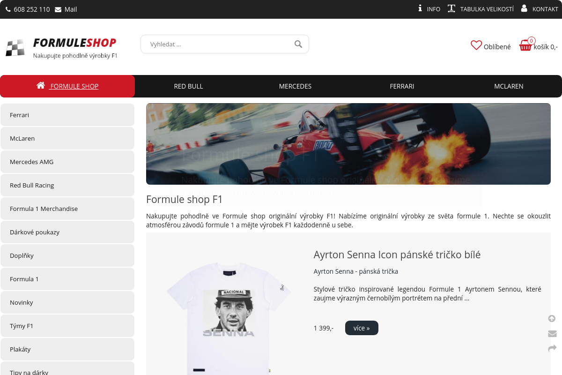Open the MCLAREN menu item
The width and height of the screenshot is (562, 375).
(509, 86)
